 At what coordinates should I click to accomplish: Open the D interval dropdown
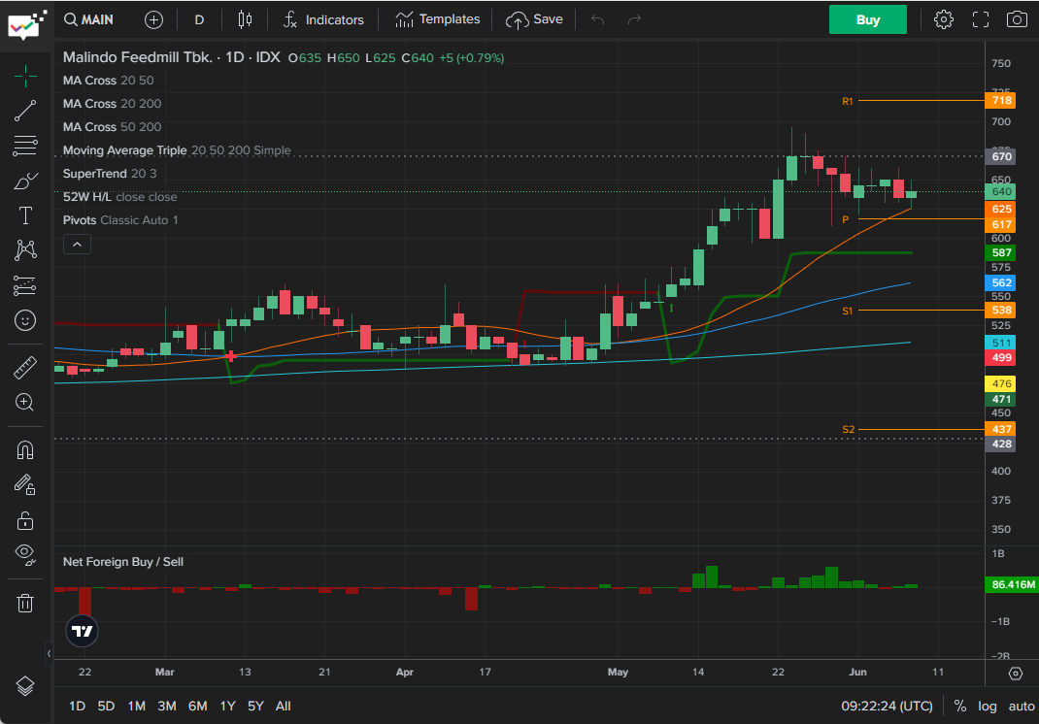(199, 19)
